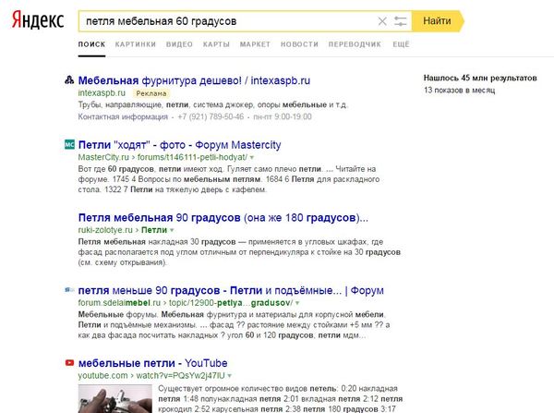Open Петля мебельная 90 градусов result

(x=223, y=218)
